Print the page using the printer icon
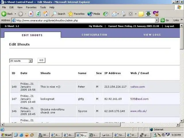This screenshot has width=184, height=138. pos(123,14)
